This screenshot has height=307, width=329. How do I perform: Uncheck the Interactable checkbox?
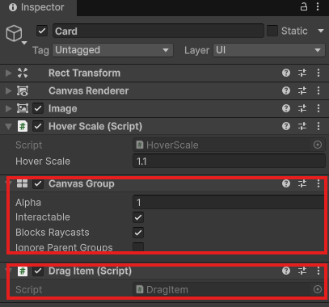click(x=138, y=217)
